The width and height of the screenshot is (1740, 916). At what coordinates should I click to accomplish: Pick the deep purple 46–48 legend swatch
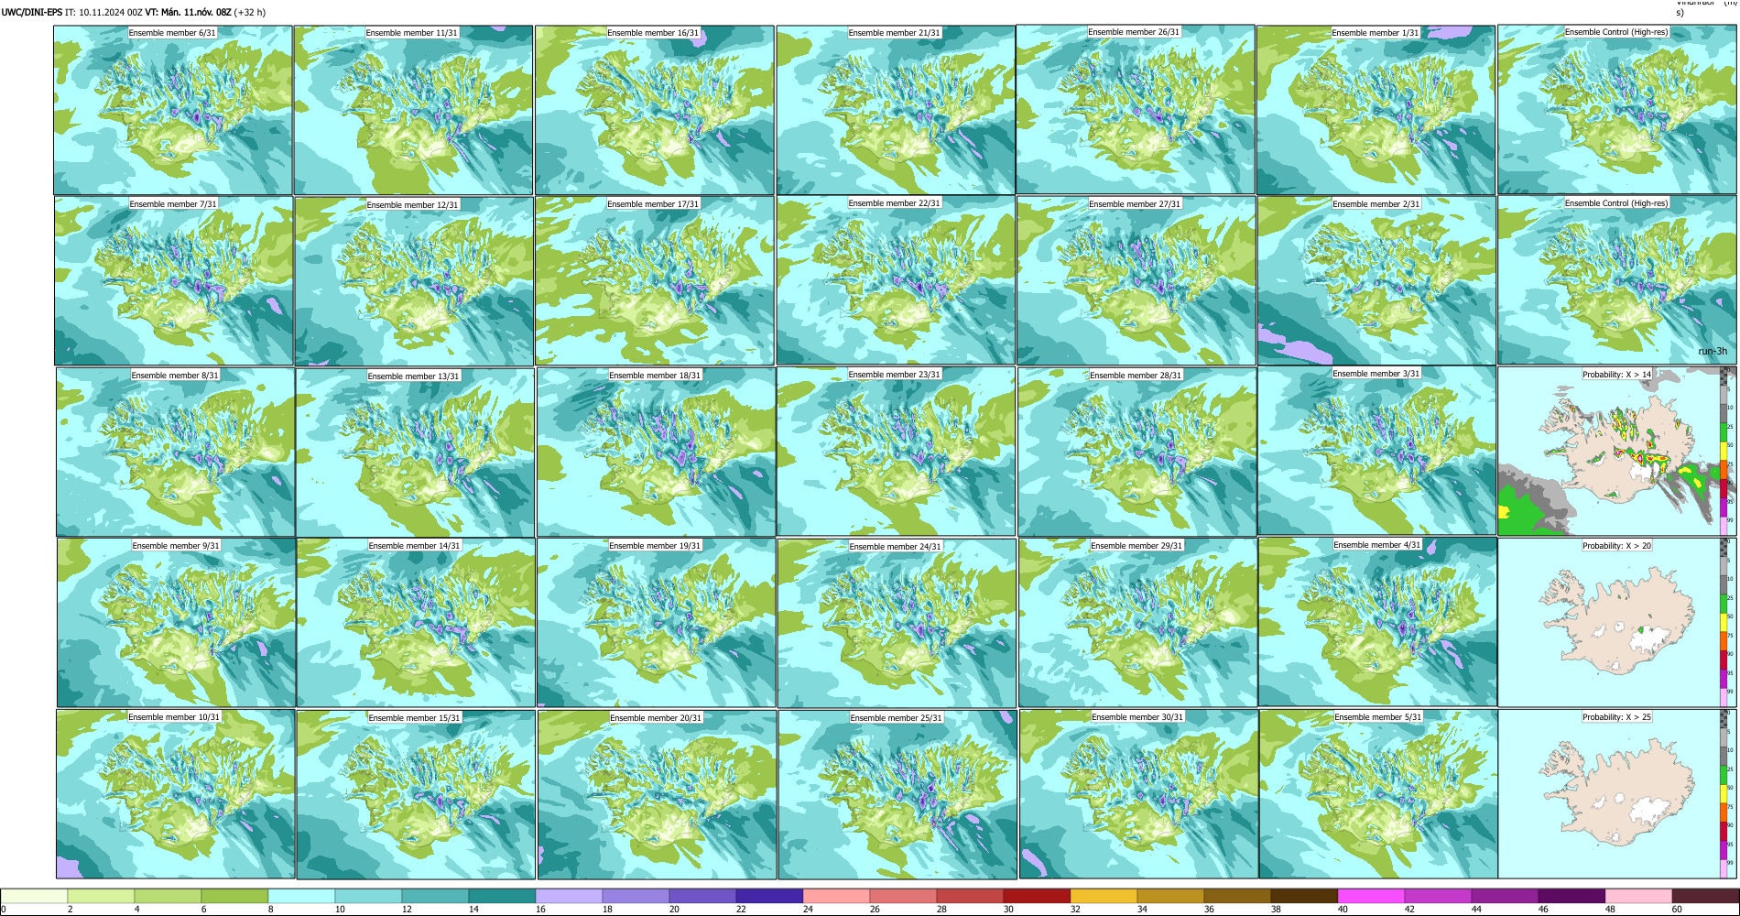pos(1571,897)
